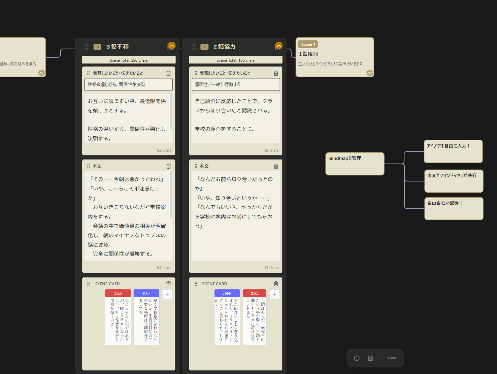Click the 62 chars counter

[164, 150]
